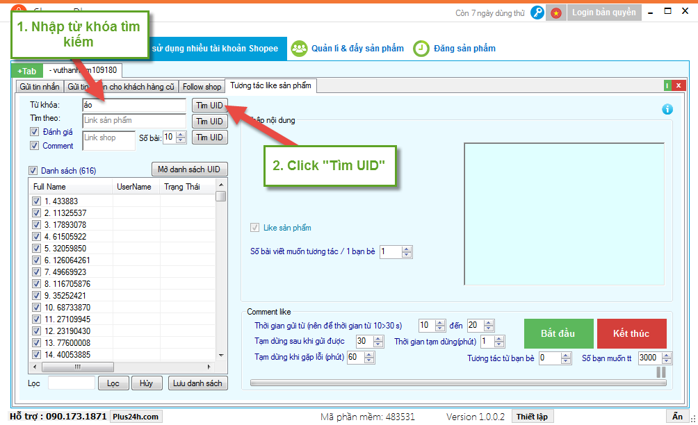Open Đăng sản phẩm clock icon
The width and height of the screenshot is (698, 425).
[421, 48]
